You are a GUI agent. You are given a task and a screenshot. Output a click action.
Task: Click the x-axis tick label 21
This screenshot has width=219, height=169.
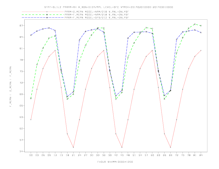pyautogui.click(x=74, y=155)
